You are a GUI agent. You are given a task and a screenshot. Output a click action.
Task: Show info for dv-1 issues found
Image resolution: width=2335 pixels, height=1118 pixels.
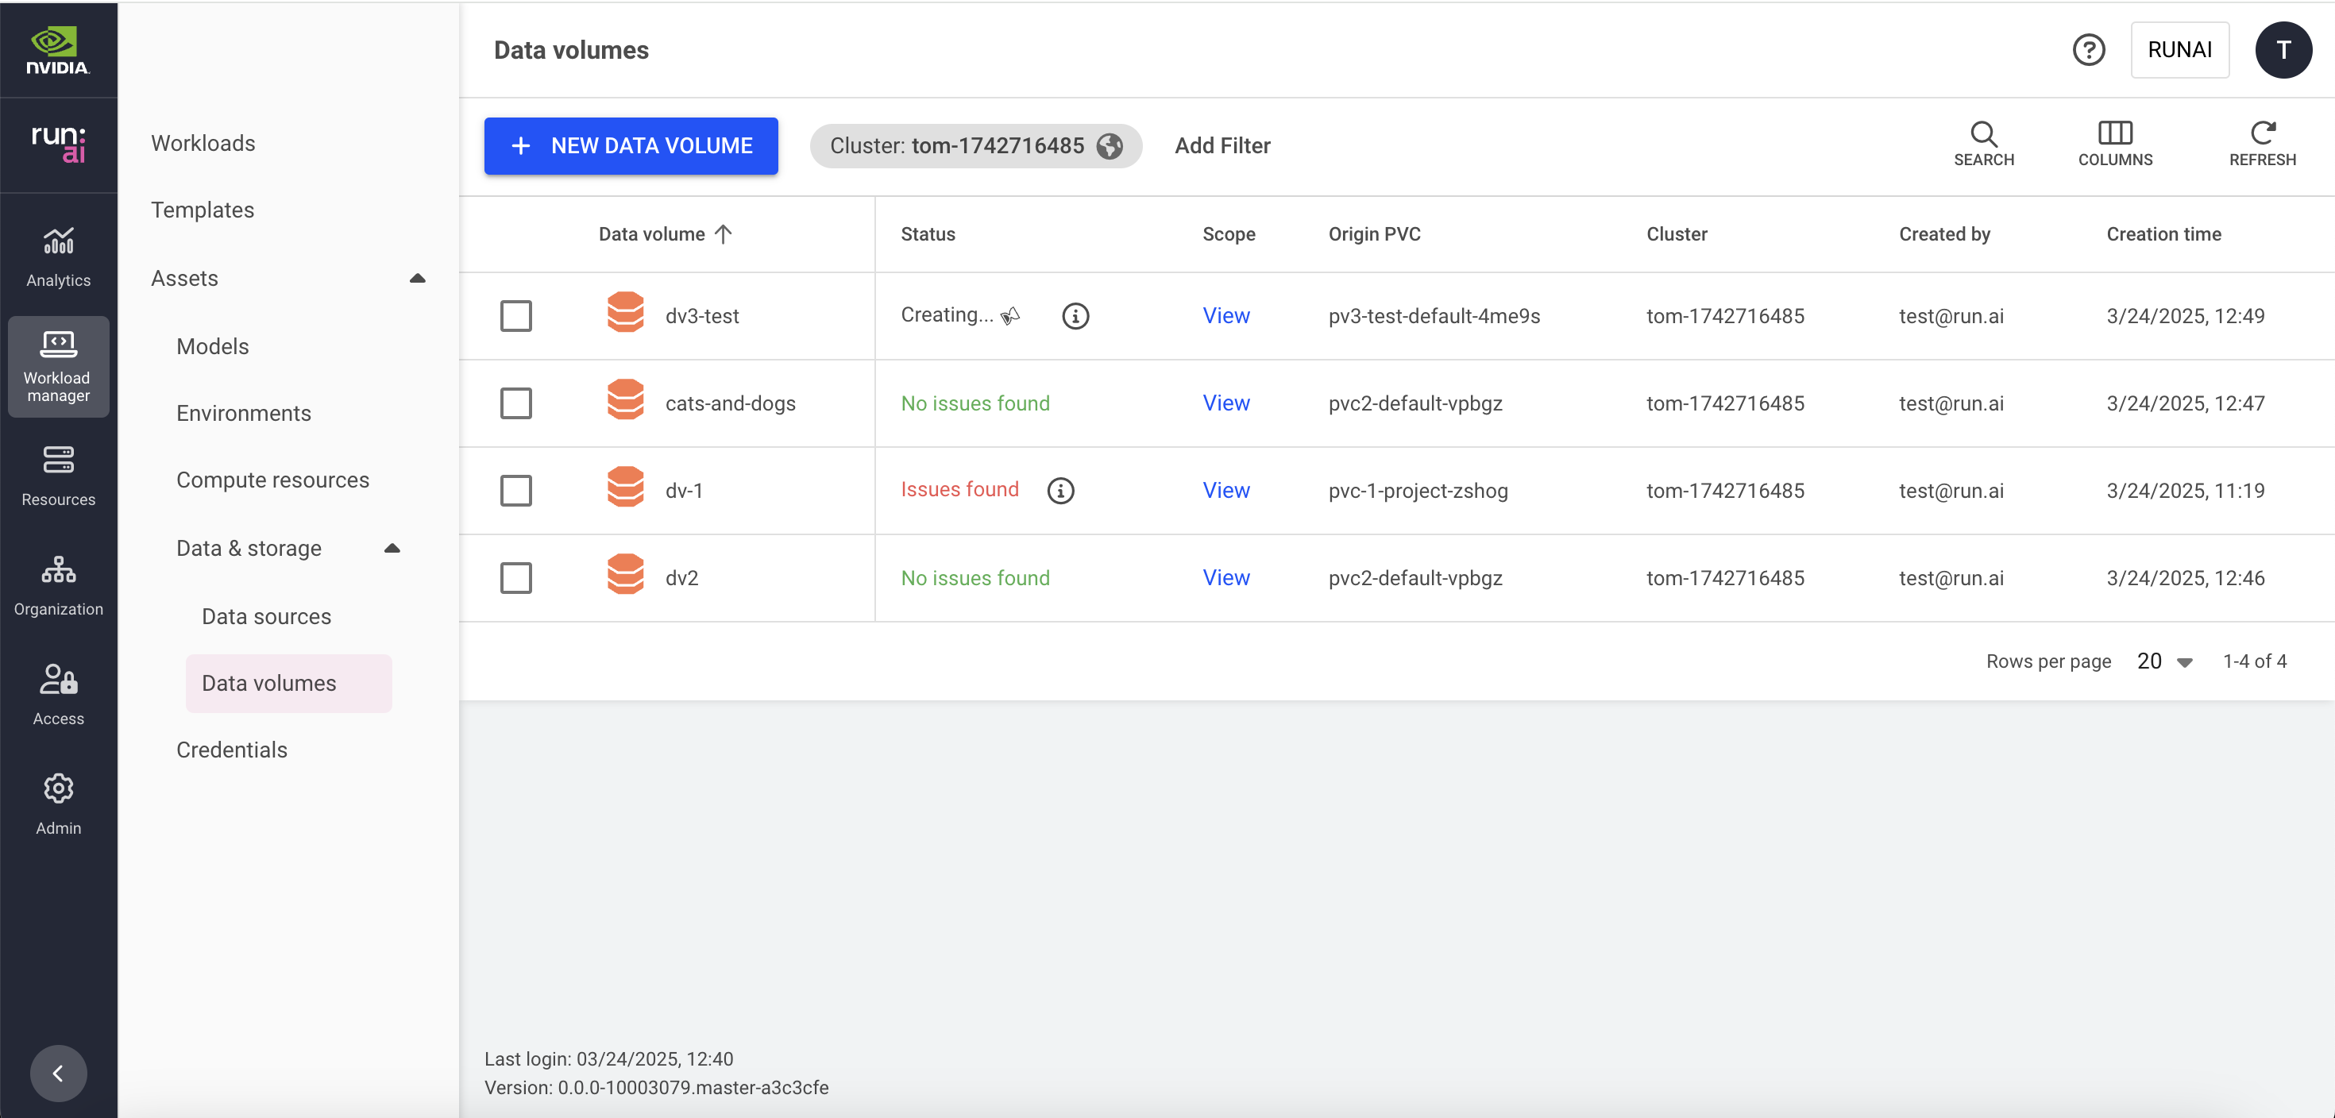[x=1059, y=490]
